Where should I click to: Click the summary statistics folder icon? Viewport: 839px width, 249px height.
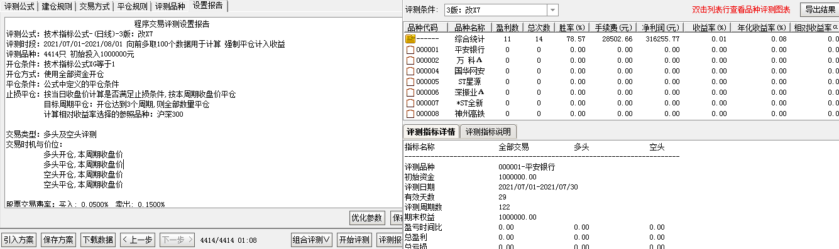410,39
